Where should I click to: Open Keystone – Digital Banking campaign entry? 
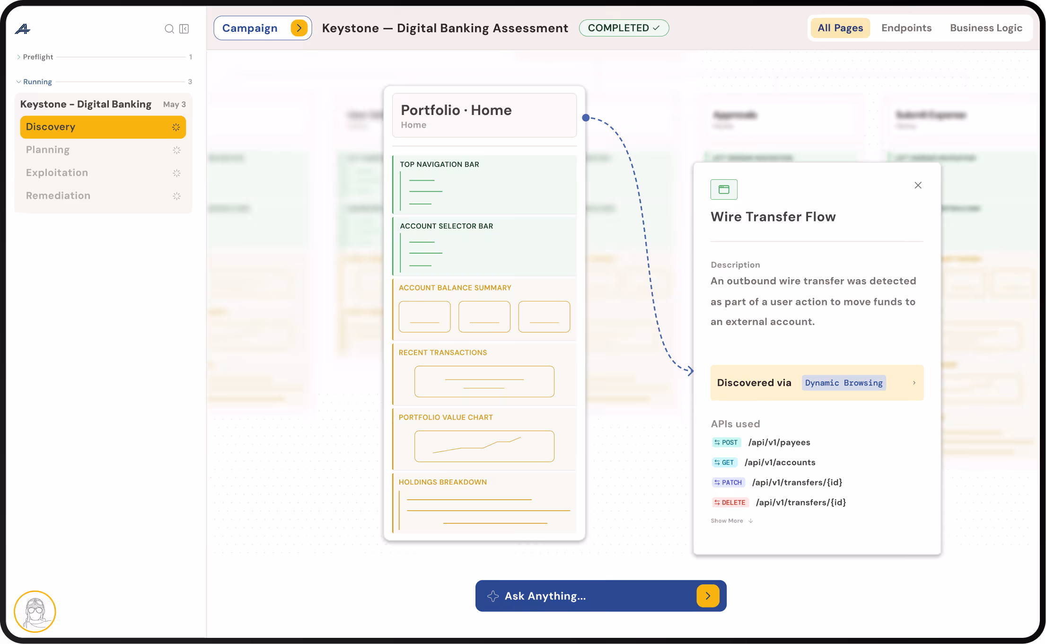[103, 104]
